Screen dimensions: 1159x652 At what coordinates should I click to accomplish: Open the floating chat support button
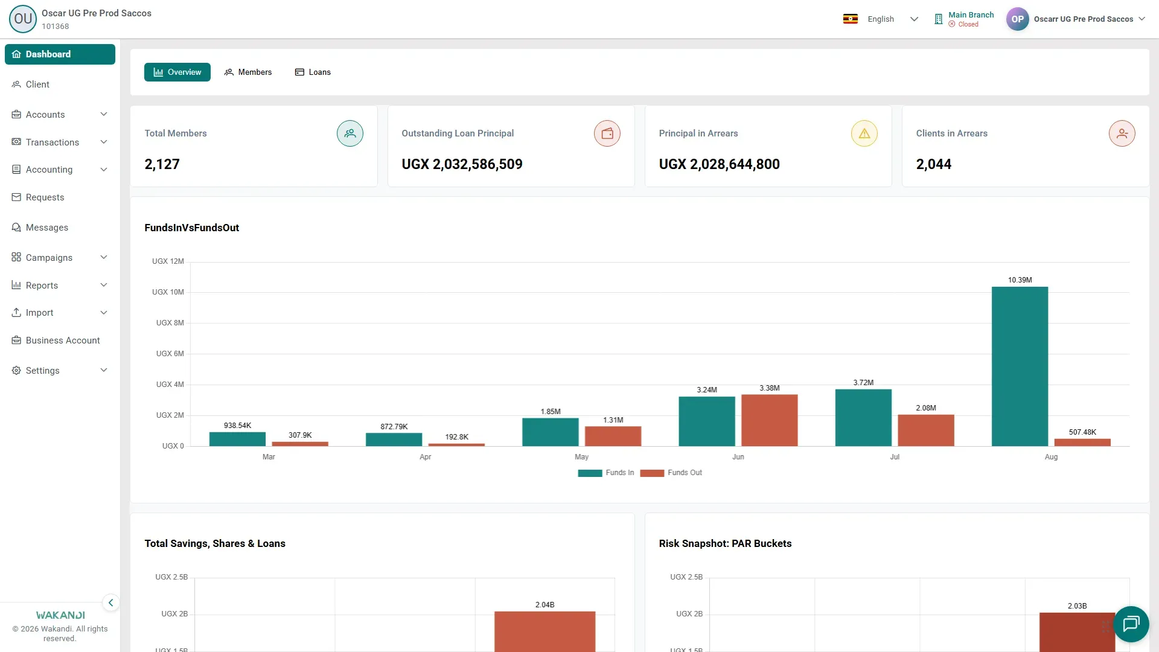(1131, 624)
